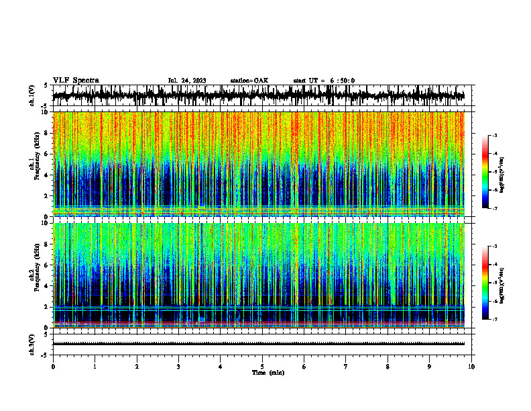Click the -7 label on ch.2 color bar
This screenshot has width=531, height=411.
click(494, 320)
